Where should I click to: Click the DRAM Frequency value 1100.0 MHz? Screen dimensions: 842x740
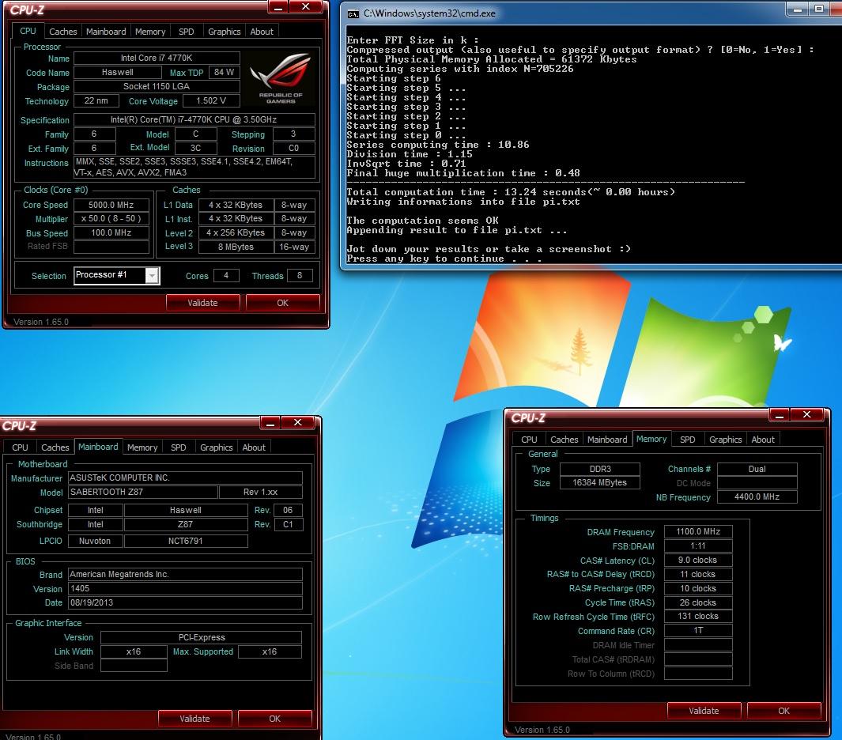(x=698, y=531)
